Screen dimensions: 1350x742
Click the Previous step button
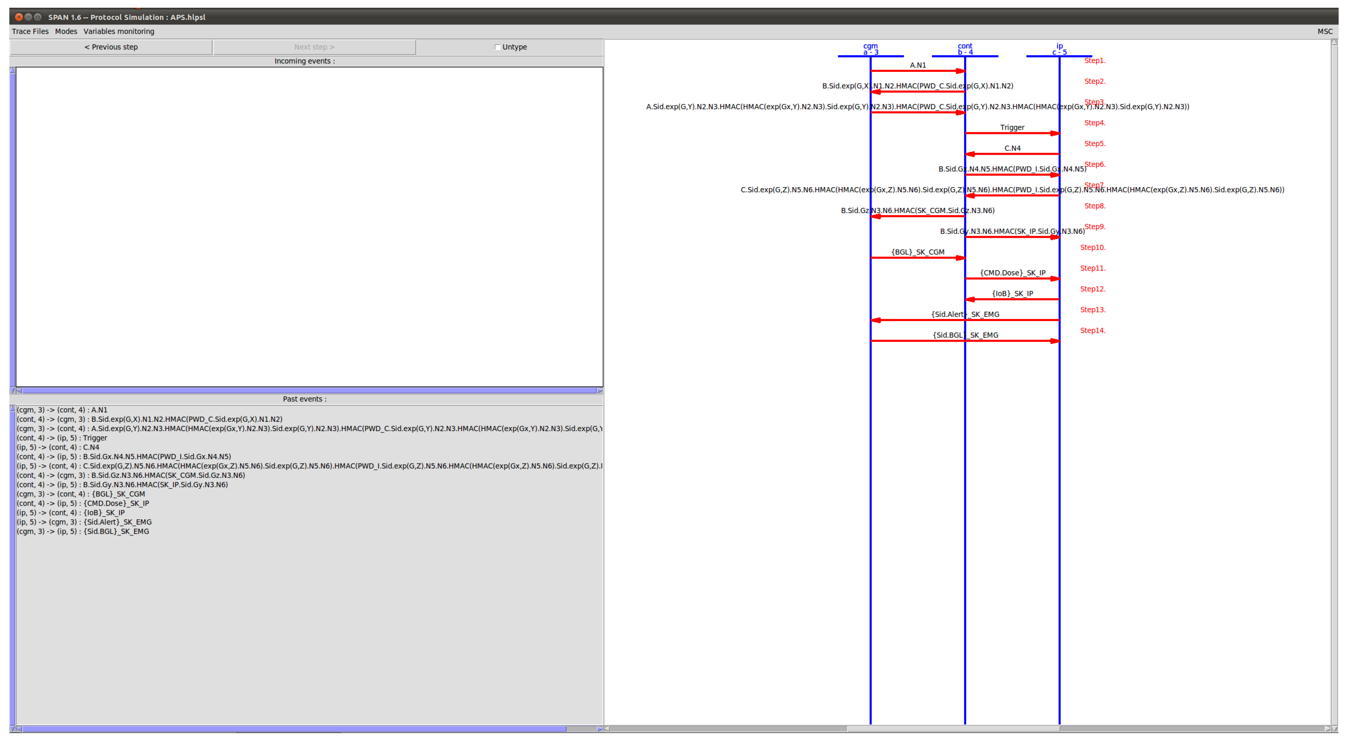point(110,47)
